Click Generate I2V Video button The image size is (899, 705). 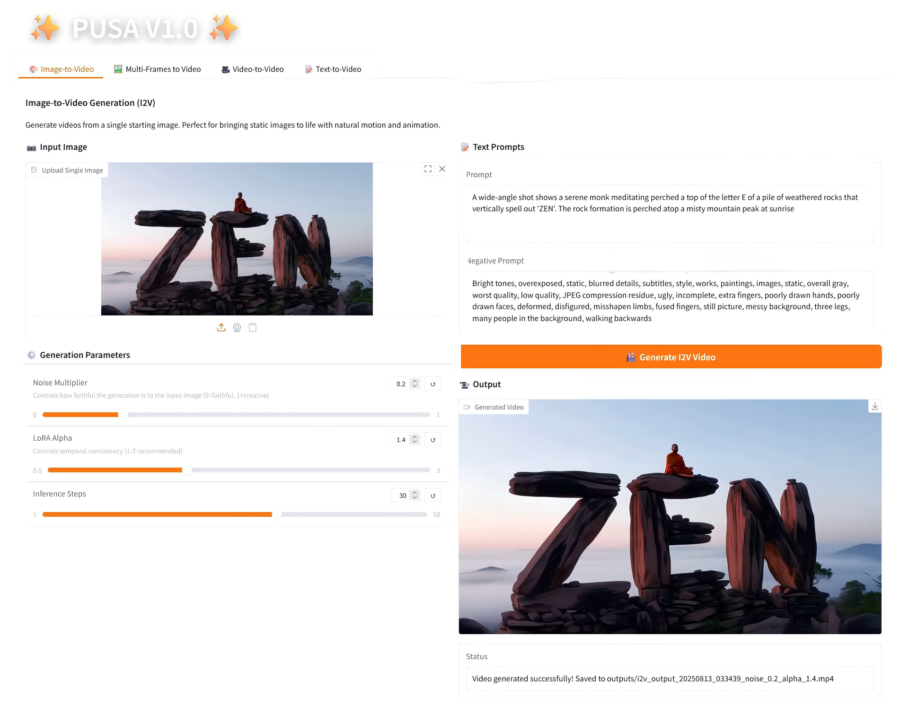[671, 357]
